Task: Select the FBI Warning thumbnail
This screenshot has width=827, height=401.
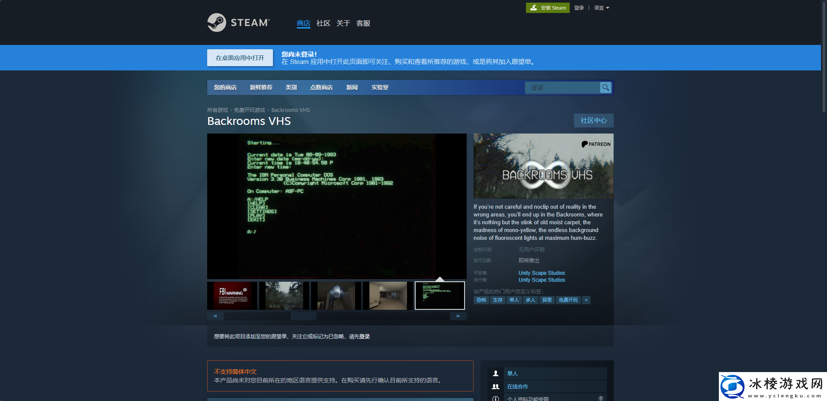Action: [232, 296]
